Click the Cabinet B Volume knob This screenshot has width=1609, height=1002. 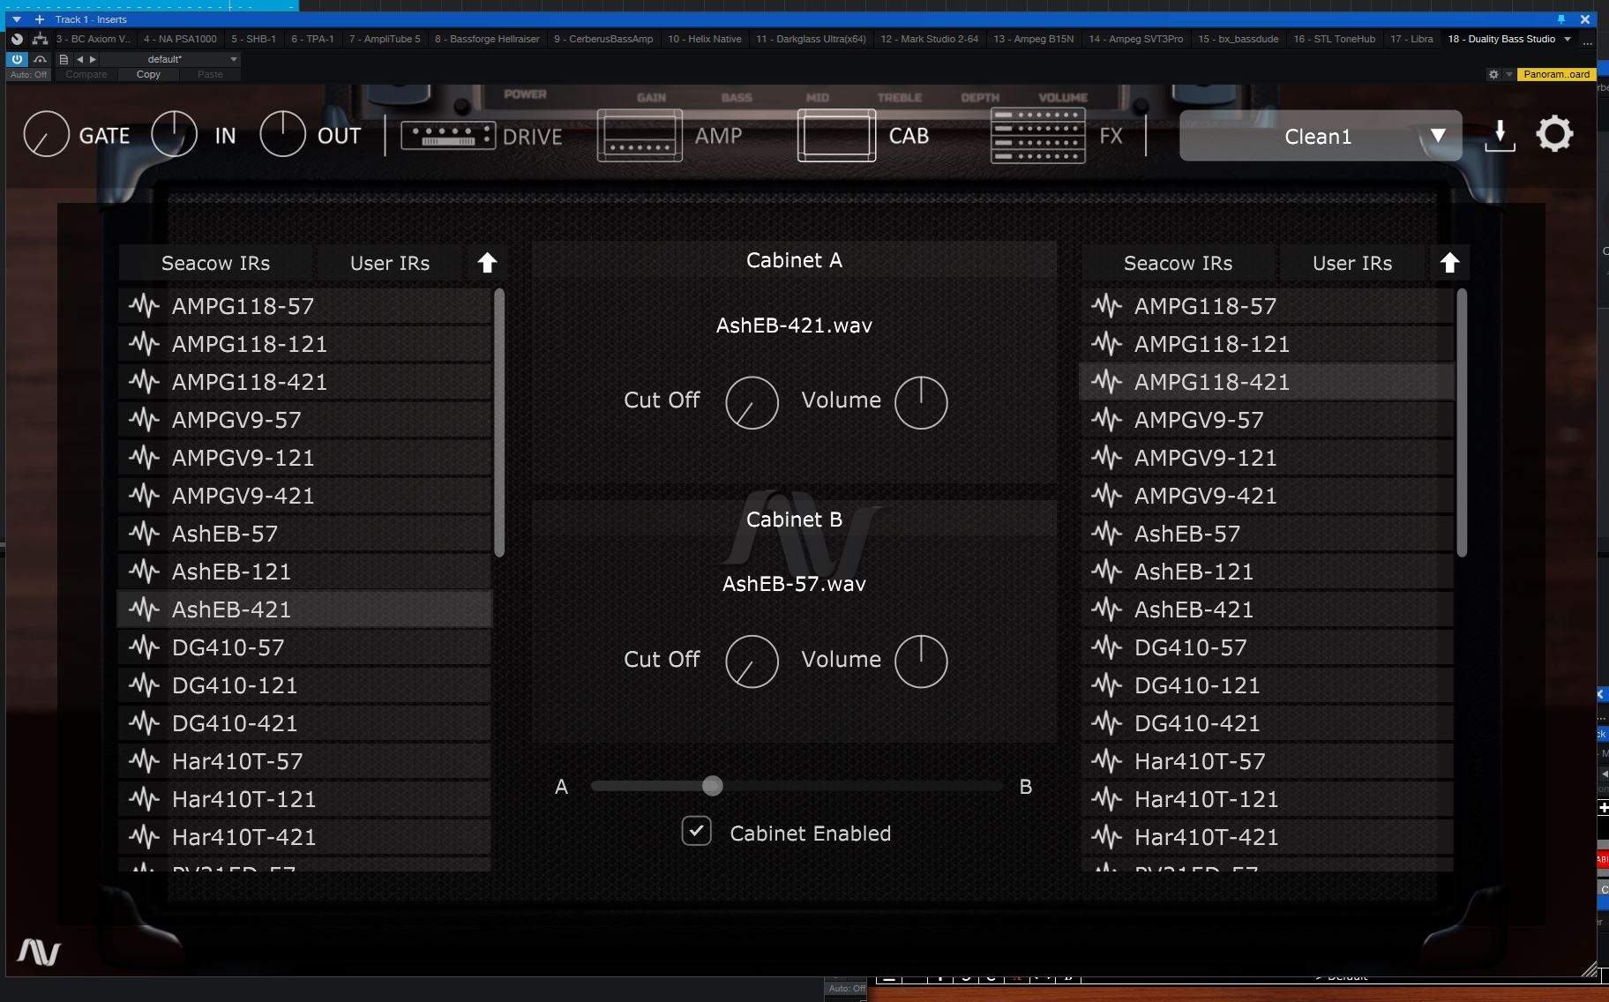click(x=921, y=661)
